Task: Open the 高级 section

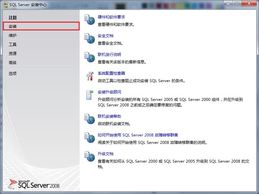Action: tap(12, 62)
